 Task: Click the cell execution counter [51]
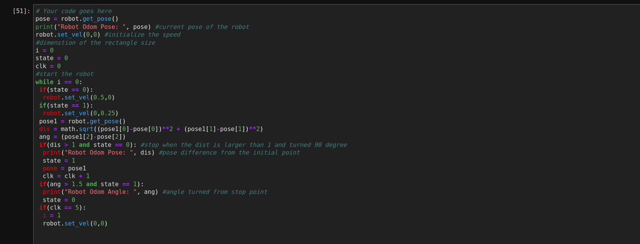click(21, 11)
